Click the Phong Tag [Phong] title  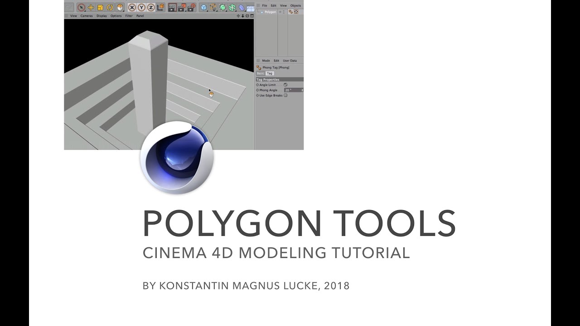pyautogui.click(x=276, y=67)
